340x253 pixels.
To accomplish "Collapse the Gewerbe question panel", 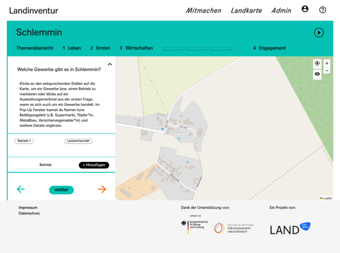I will 110,65.
